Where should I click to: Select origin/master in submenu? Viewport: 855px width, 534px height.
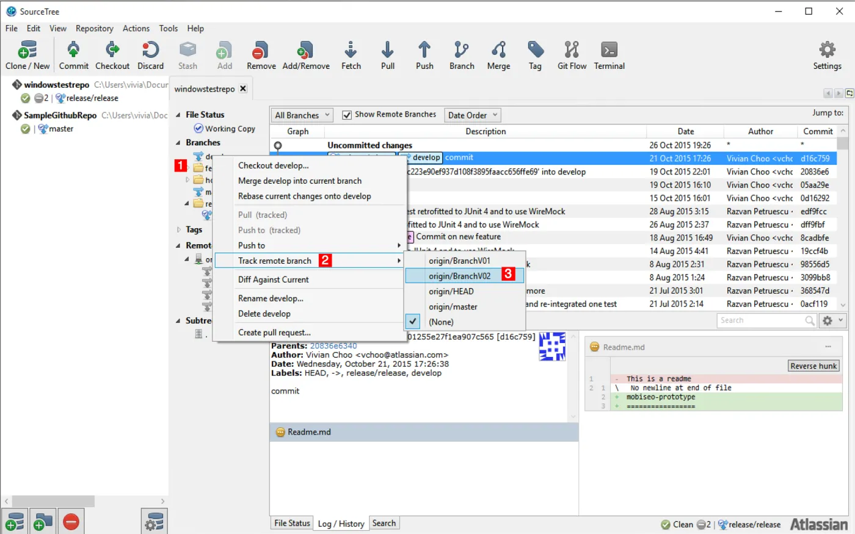[x=465, y=306]
